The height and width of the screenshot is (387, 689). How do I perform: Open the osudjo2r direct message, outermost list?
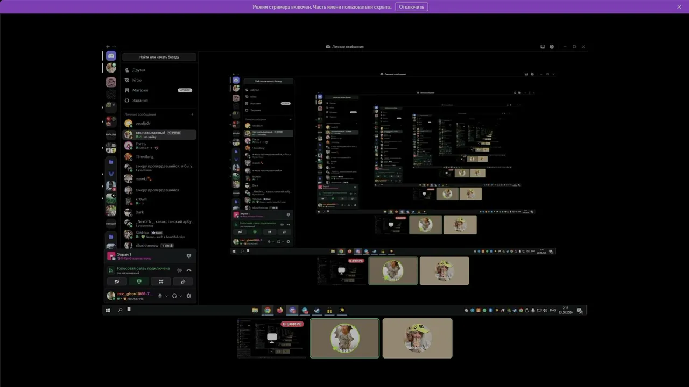(159, 124)
